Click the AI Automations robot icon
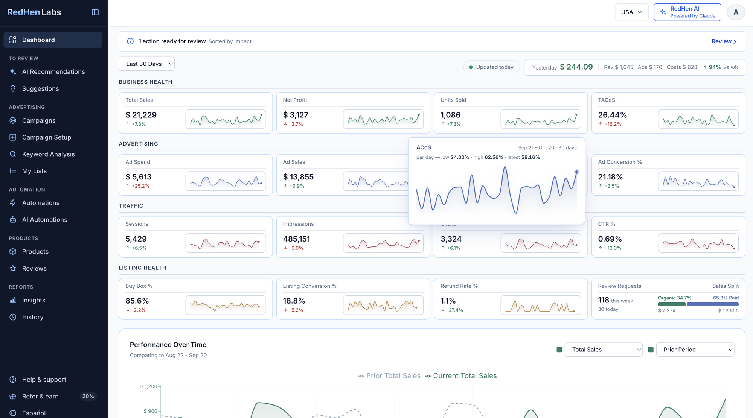 [13, 220]
